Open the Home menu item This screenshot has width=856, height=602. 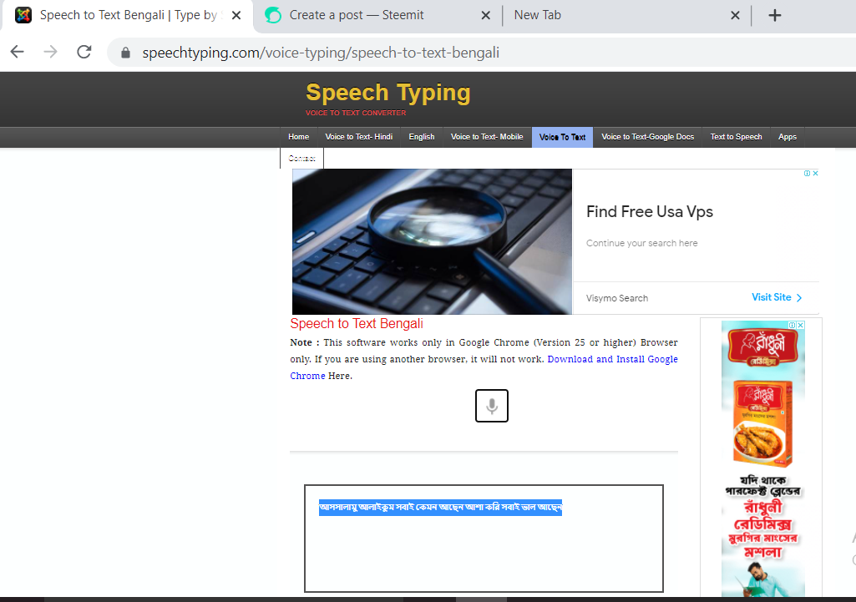(299, 137)
